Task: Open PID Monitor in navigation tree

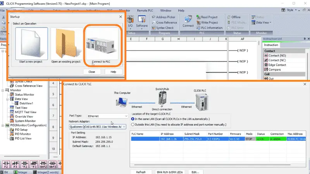Action: click(x=21, y=134)
